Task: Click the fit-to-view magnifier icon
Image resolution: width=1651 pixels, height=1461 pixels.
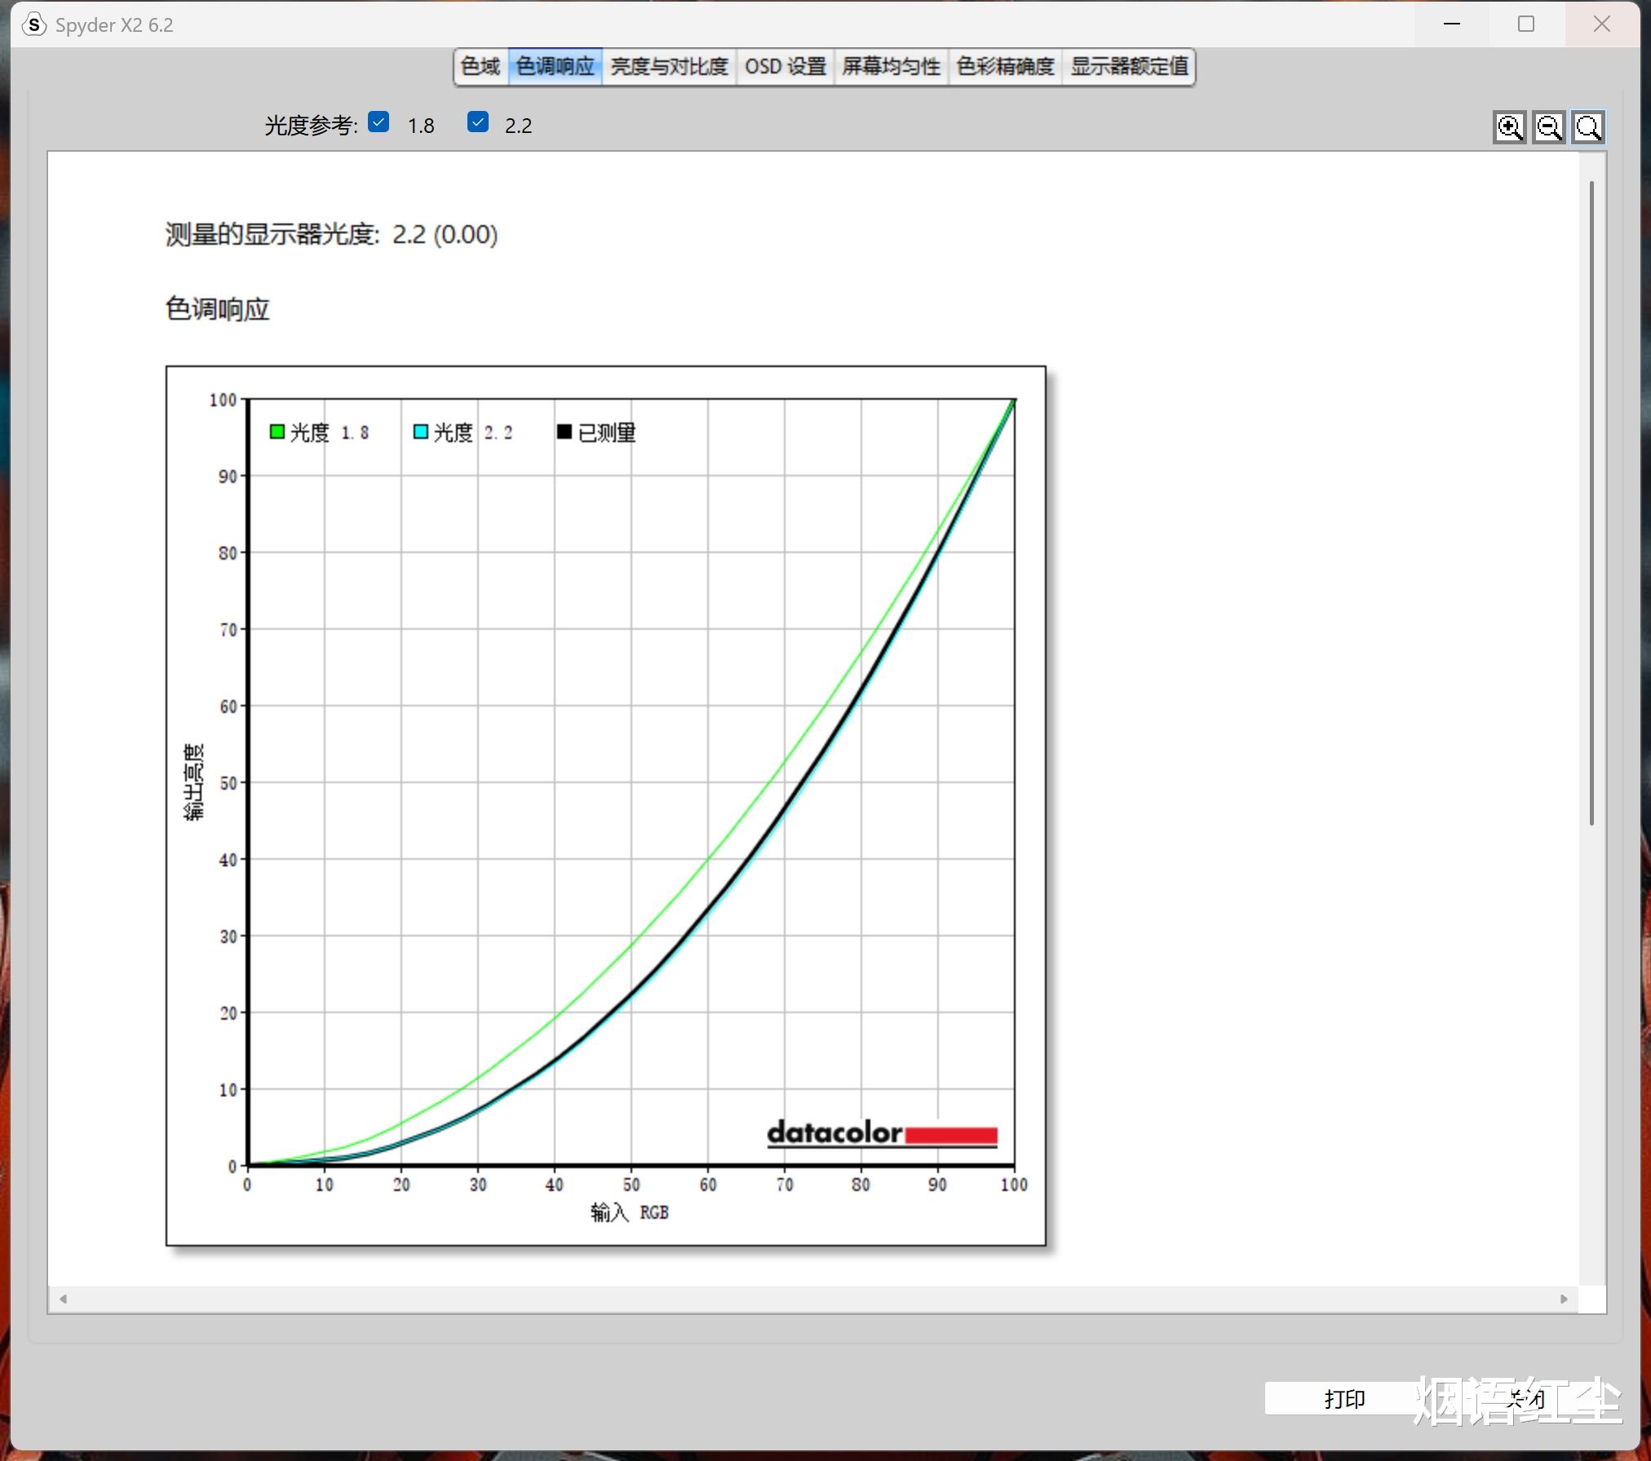Action: click(1587, 127)
